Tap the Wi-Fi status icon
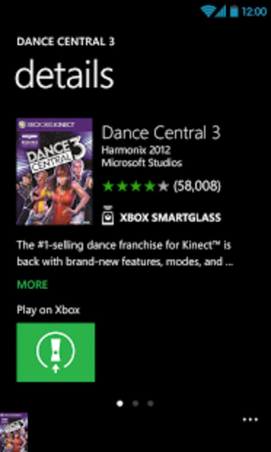Image resolution: width=271 pixels, height=452 pixels. (x=208, y=11)
